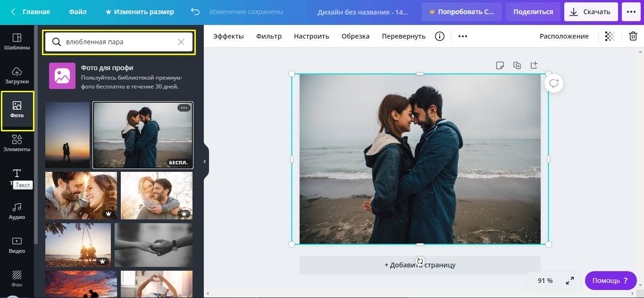Open the Файл menu

pyautogui.click(x=77, y=12)
